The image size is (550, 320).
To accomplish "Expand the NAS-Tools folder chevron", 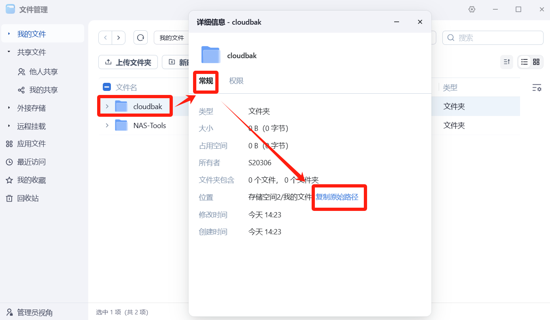I will click(x=107, y=126).
